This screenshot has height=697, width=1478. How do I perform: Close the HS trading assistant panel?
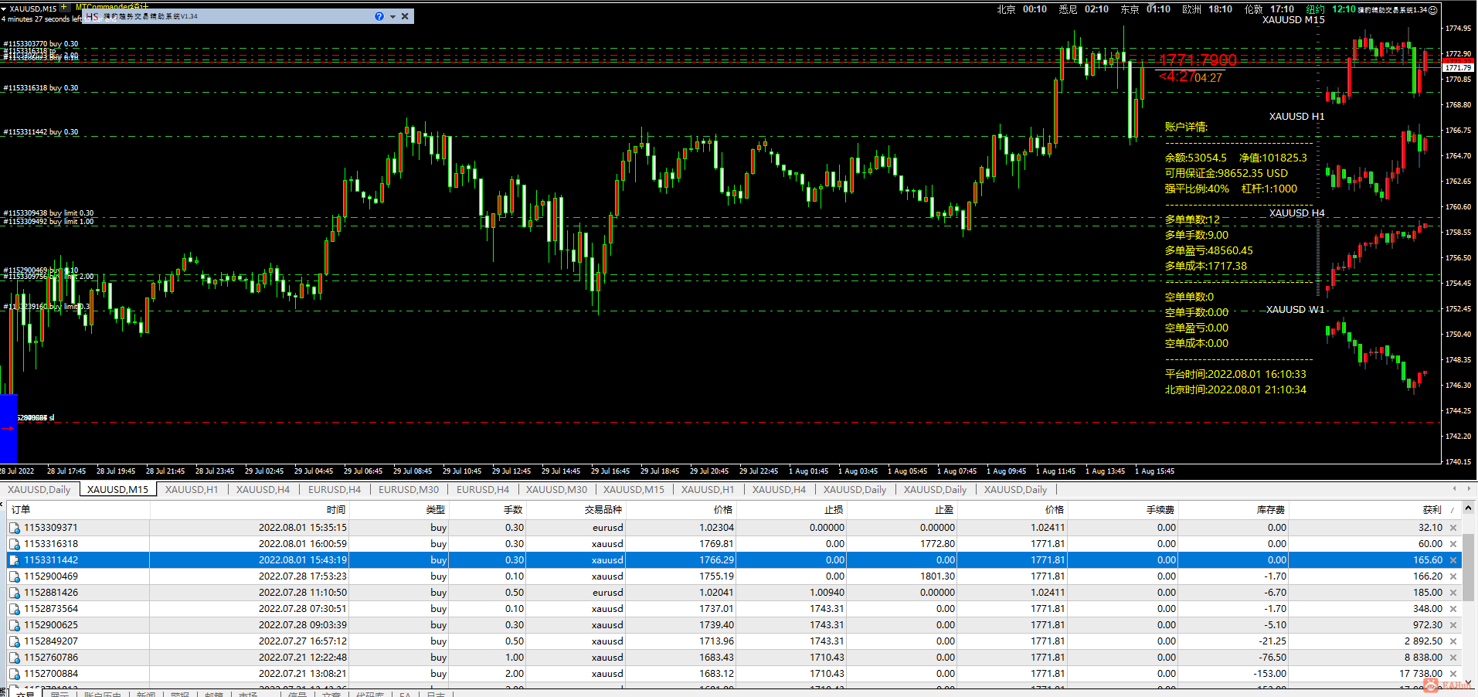tap(405, 16)
